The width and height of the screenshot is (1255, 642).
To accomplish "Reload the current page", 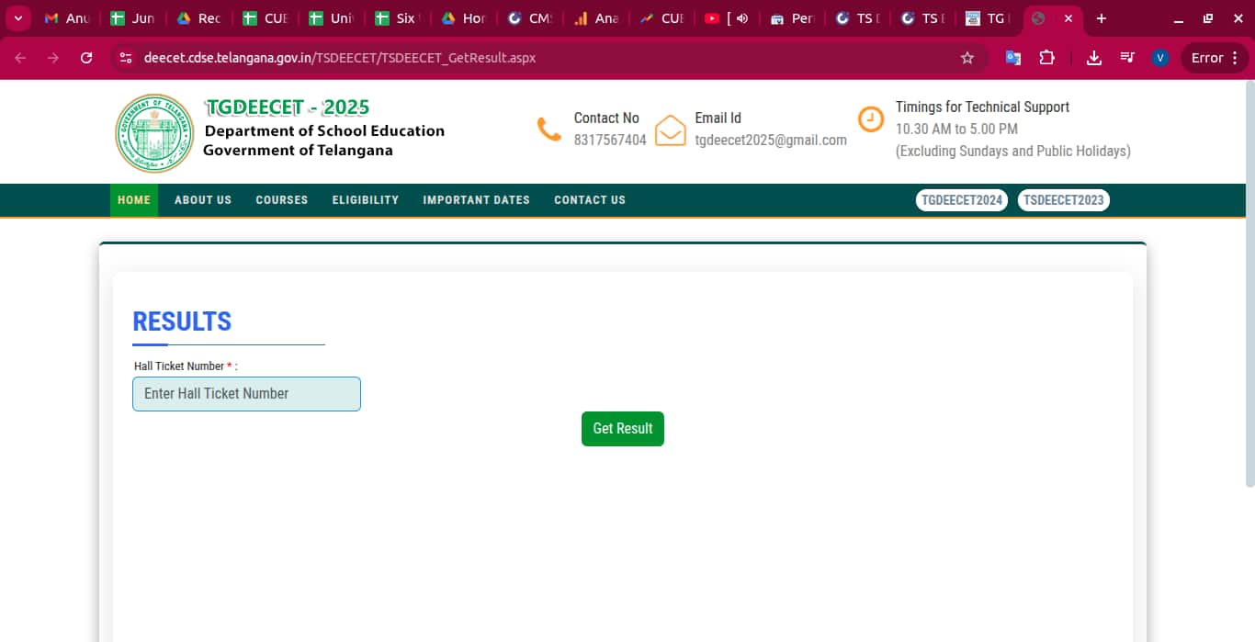I will (x=86, y=58).
